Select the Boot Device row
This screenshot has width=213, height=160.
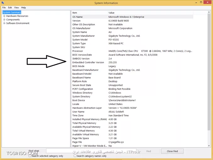click(x=132, y=100)
